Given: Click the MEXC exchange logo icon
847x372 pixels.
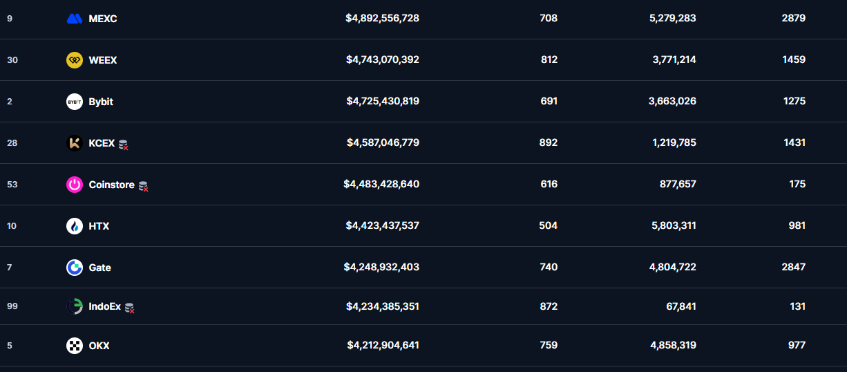Looking at the screenshot, I should pos(75,19).
